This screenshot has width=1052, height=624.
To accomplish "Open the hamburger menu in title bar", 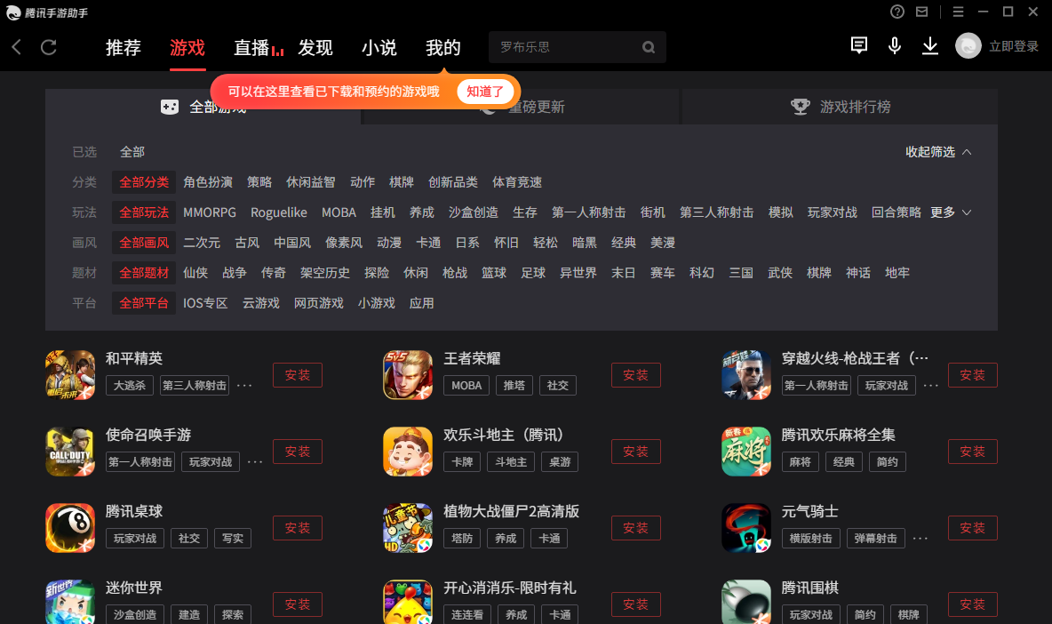I will (x=958, y=12).
